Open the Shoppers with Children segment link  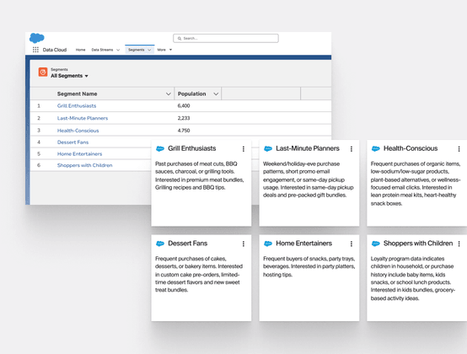(85, 165)
